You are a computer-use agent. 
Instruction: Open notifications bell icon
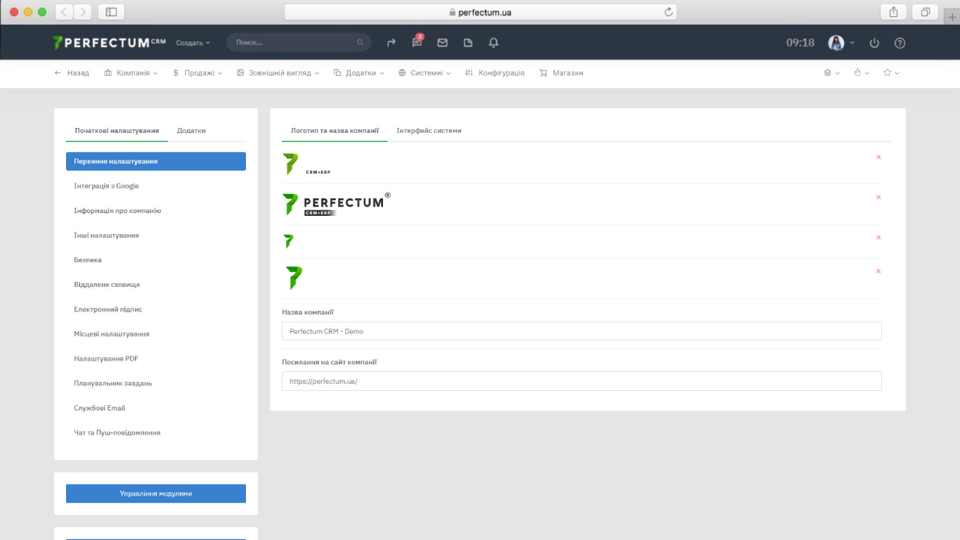pos(493,43)
